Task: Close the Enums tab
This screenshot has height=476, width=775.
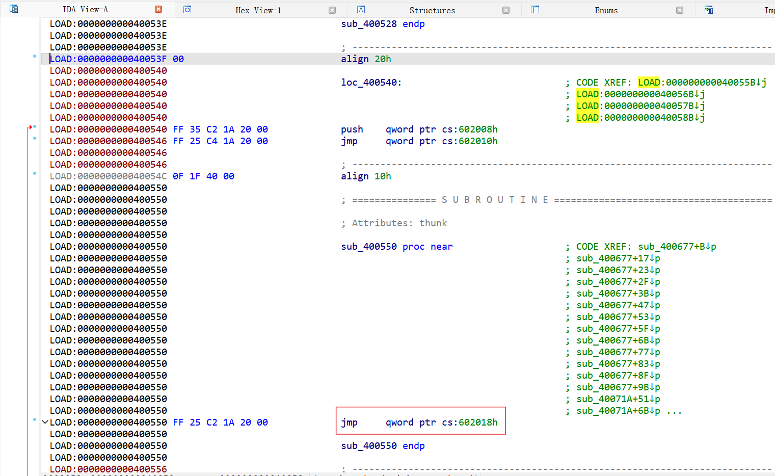Action: point(680,10)
